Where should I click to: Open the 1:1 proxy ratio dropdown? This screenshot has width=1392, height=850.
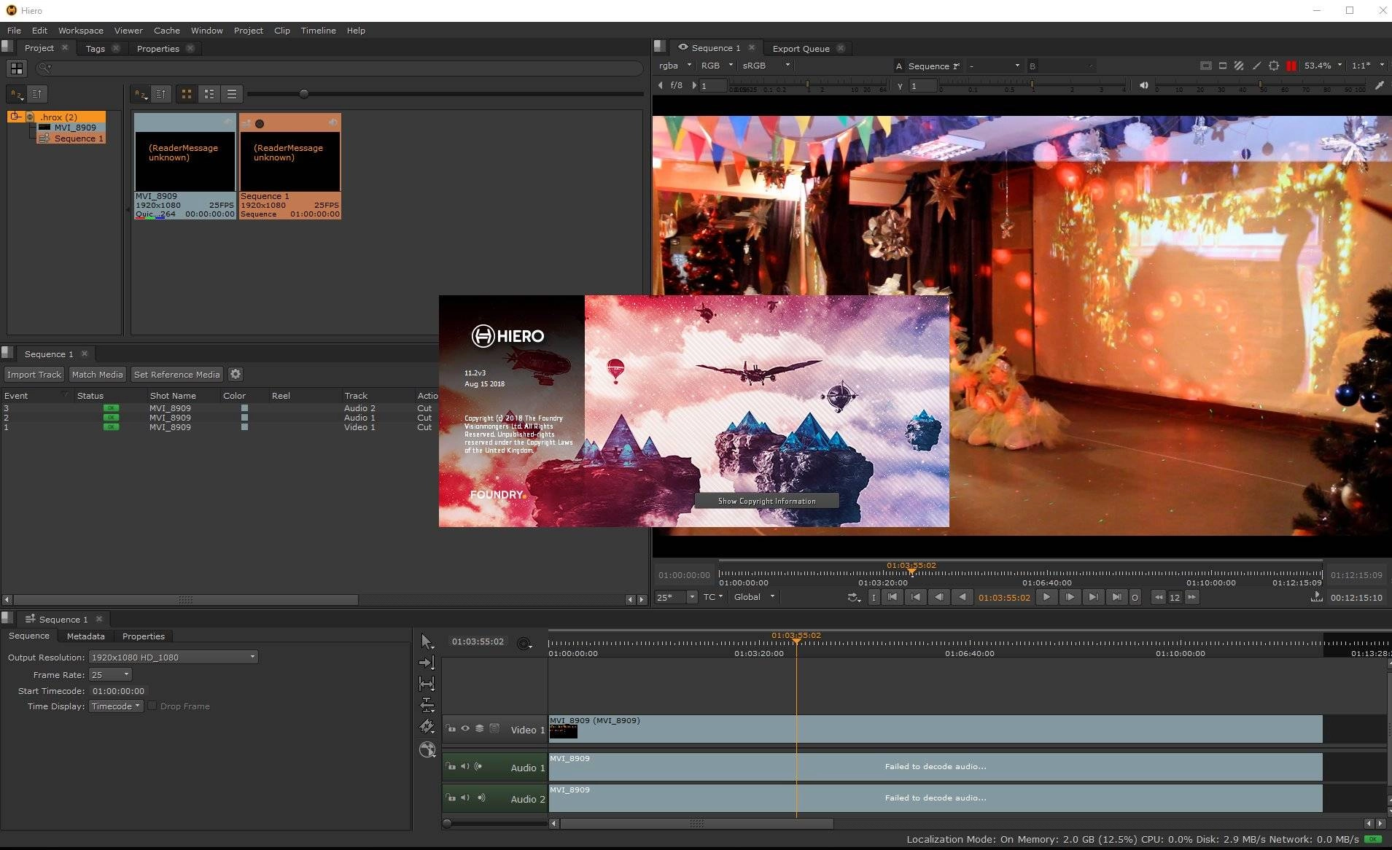(1367, 66)
